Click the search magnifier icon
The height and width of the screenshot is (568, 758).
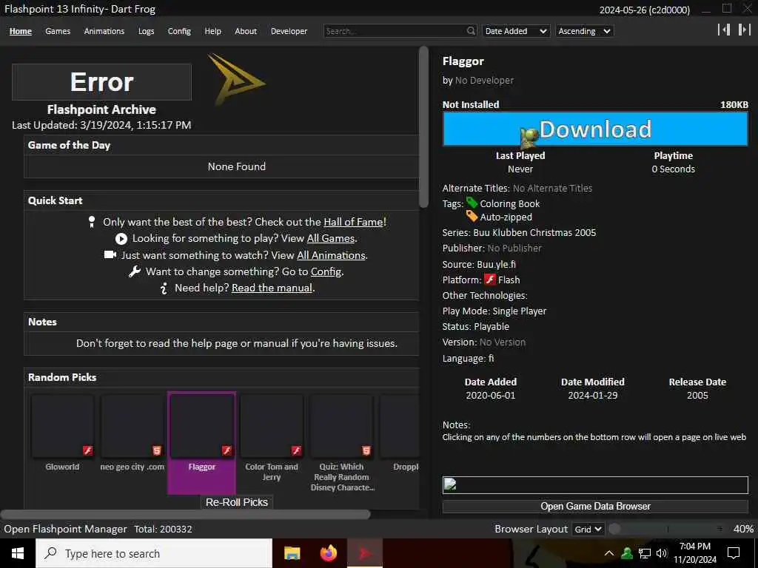point(471,31)
